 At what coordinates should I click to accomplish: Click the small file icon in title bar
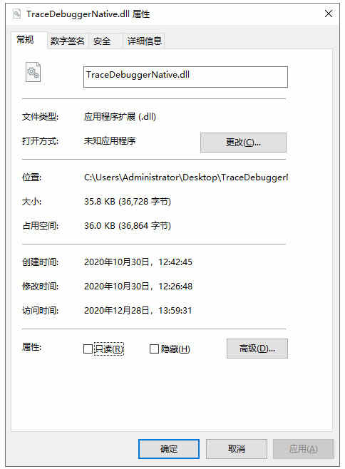point(17,14)
